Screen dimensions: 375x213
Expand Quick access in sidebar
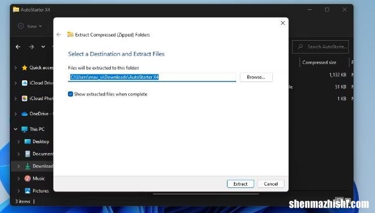tap(16, 68)
